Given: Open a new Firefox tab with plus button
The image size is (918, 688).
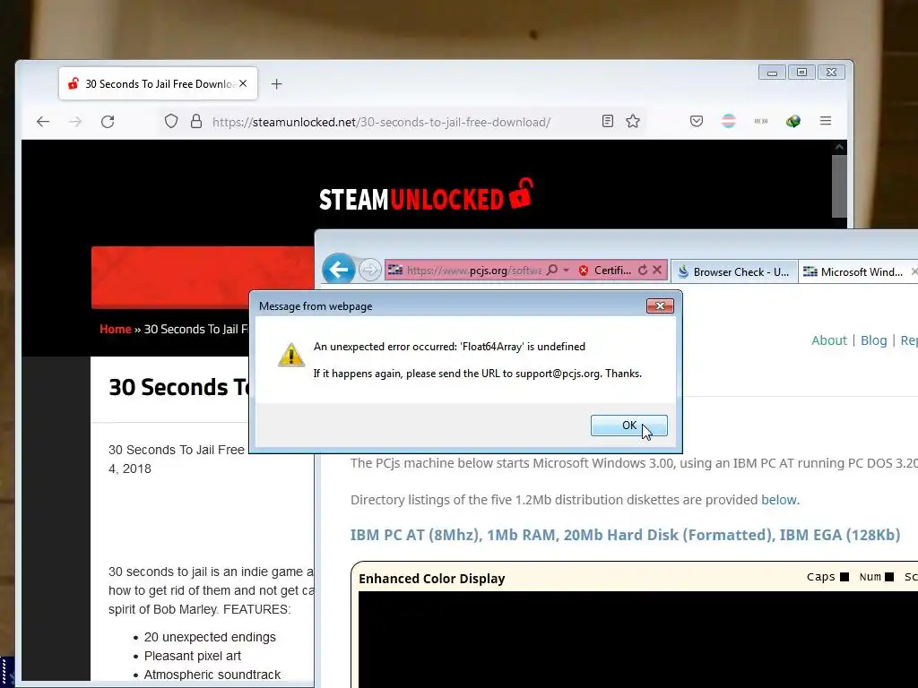Looking at the screenshot, I should tap(276, 84).
